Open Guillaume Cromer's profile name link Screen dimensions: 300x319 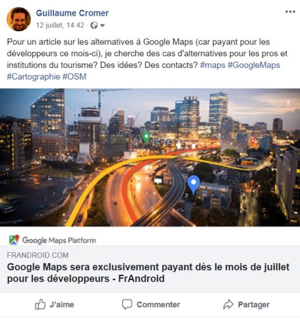tap(72, 13)
